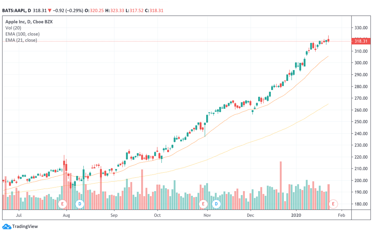Click the Nov label on time axis
Viewport: 373px width, 233px height.
(207, 215)
